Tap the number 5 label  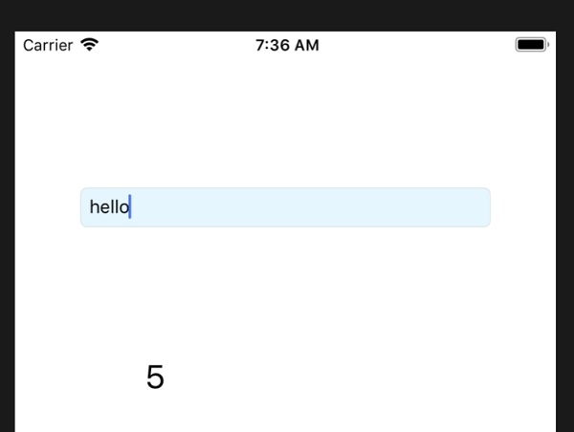click(x=155, y=378)
